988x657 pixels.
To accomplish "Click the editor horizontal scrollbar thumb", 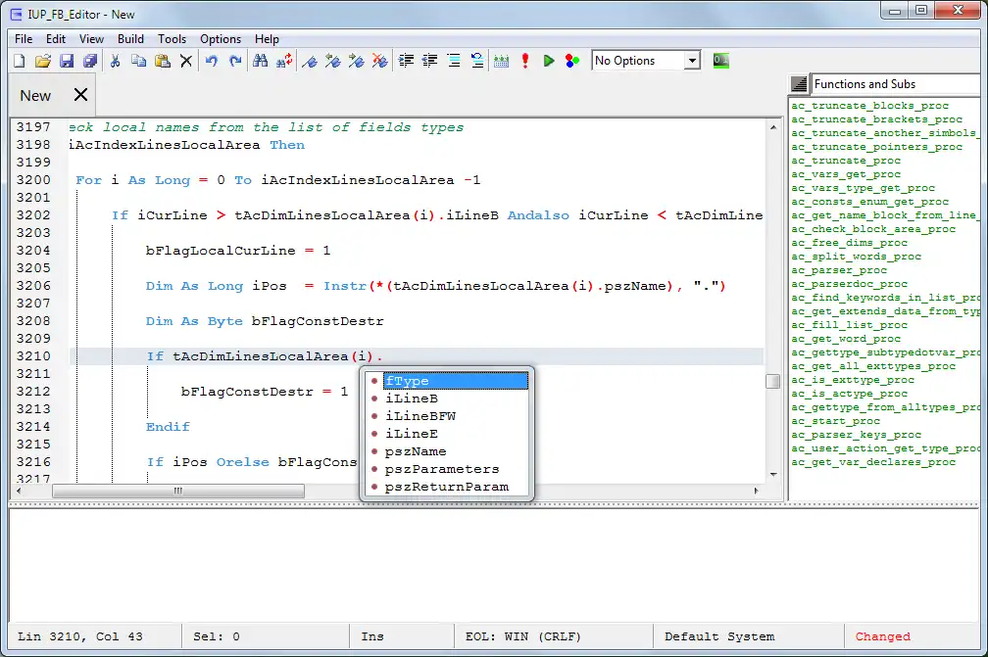I will click(176, 491).
